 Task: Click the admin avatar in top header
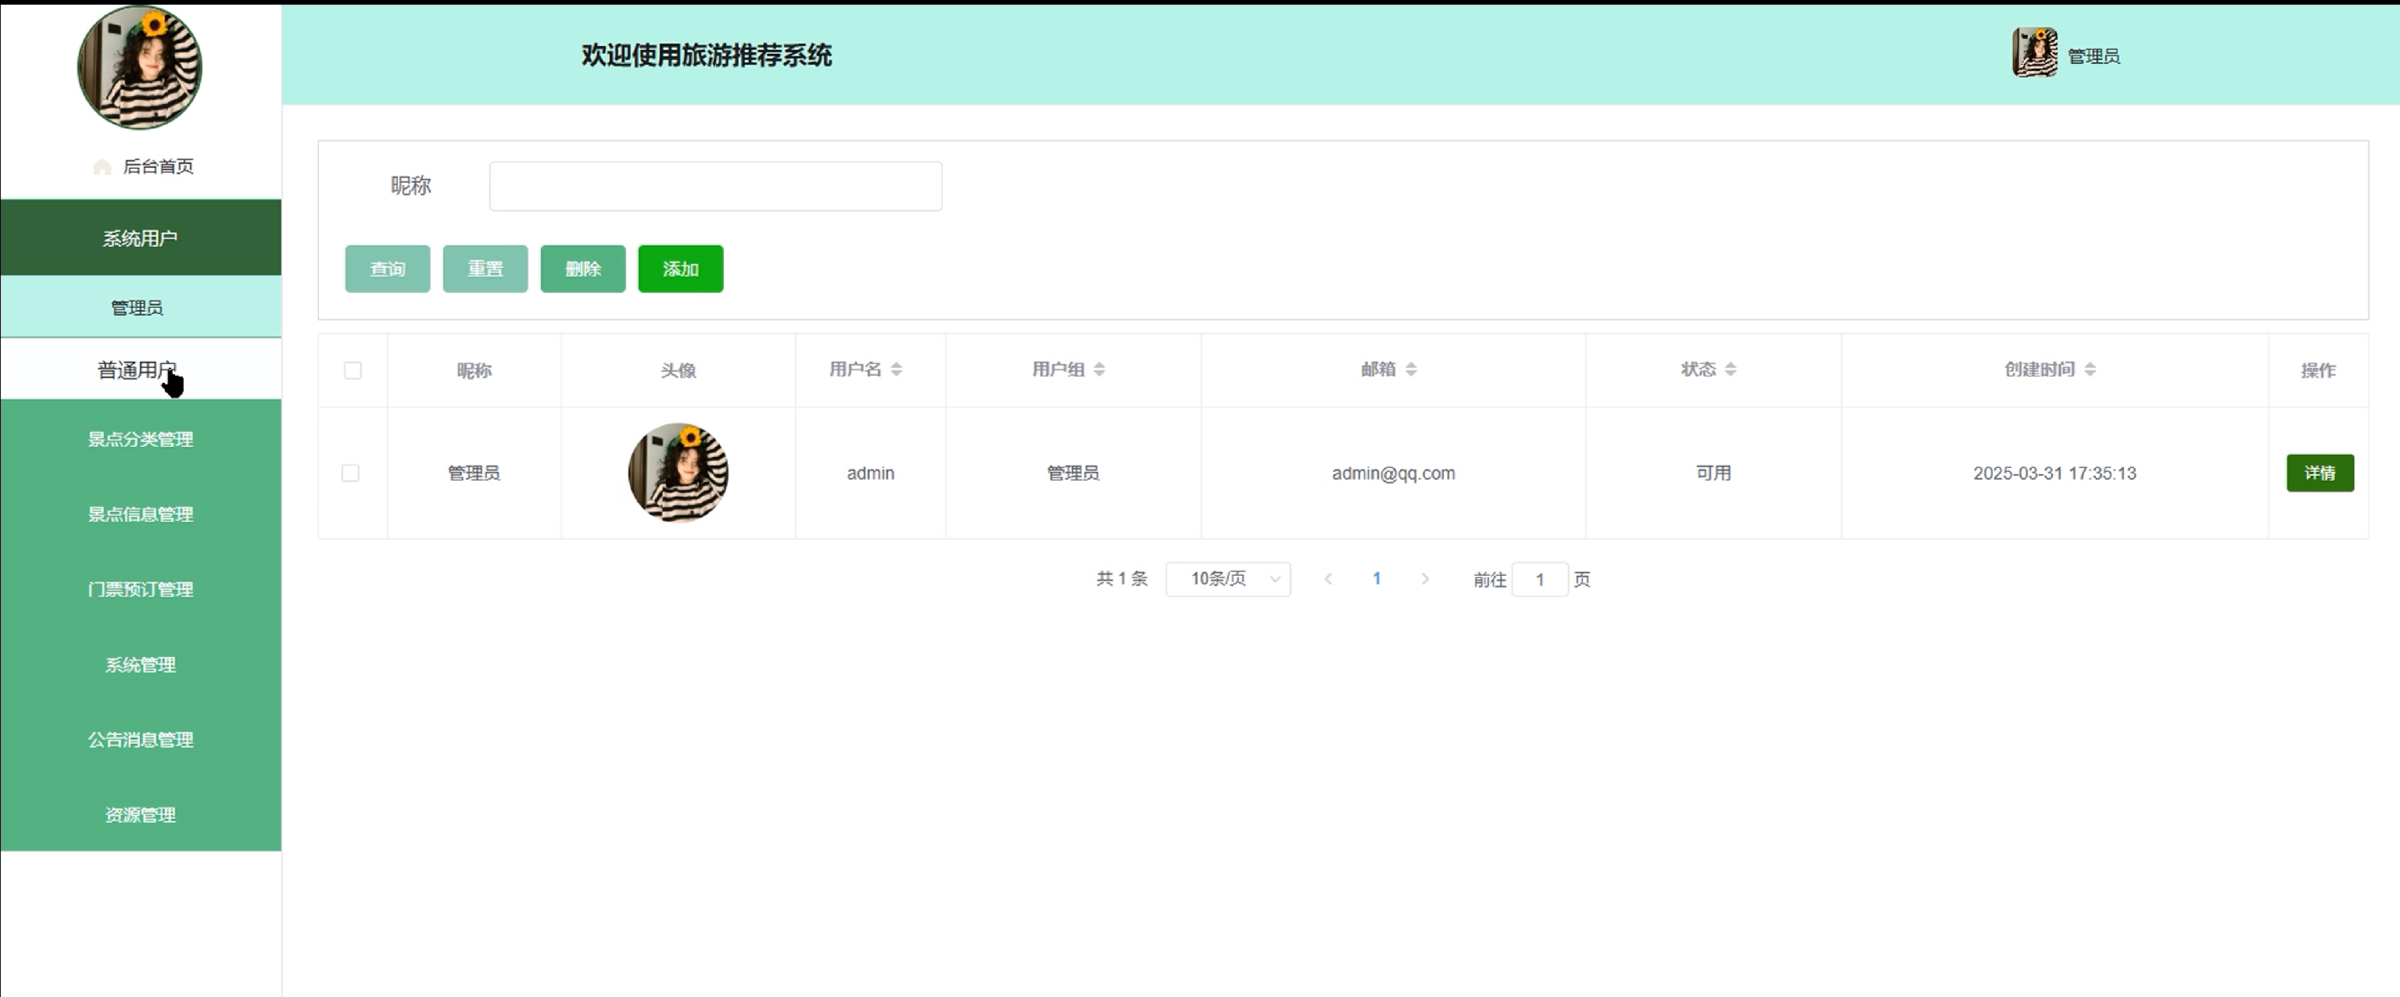[x=2034, y=53]
